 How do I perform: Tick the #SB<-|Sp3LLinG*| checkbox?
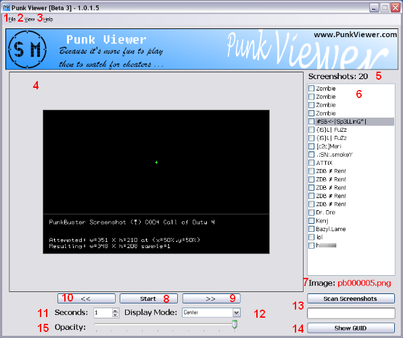pyautogui.click(x=311, y=121)
